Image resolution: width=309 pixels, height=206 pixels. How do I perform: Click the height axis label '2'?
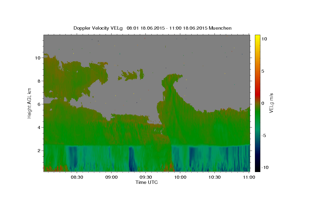click(39, 151)
